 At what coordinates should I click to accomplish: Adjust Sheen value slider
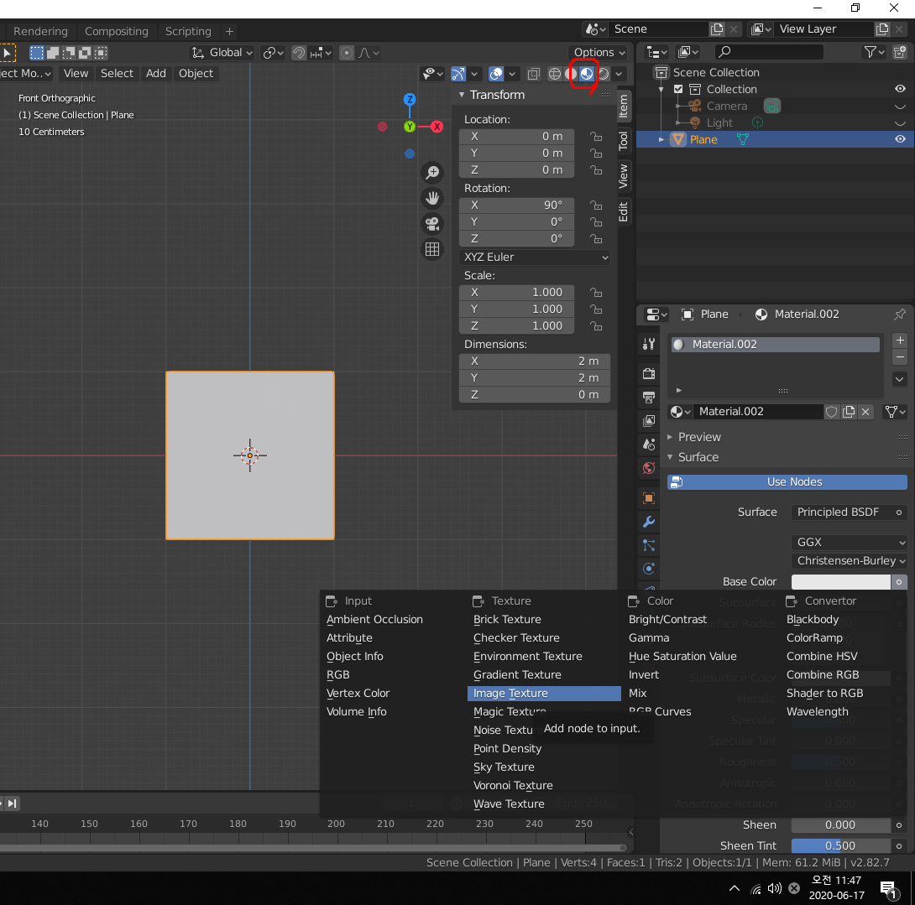pos(841,825)
